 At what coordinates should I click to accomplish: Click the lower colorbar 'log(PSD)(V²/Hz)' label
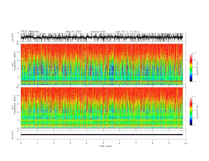coord(198,112)
